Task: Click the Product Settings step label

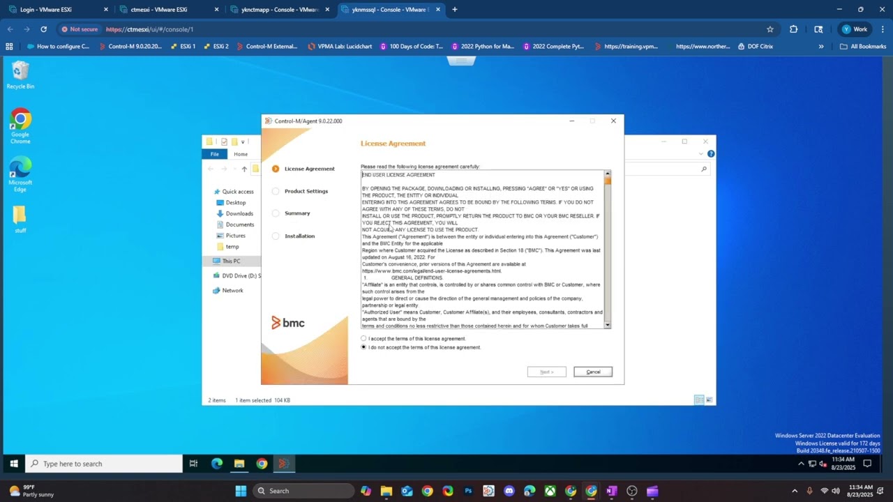Action: pos(306,191)
